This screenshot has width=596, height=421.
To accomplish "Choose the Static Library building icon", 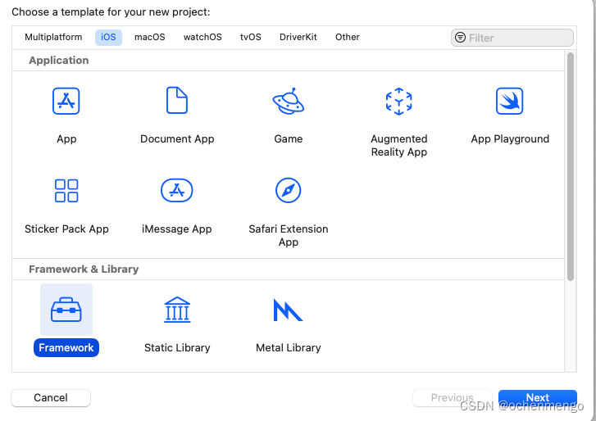I will click(x=177, y=310).
